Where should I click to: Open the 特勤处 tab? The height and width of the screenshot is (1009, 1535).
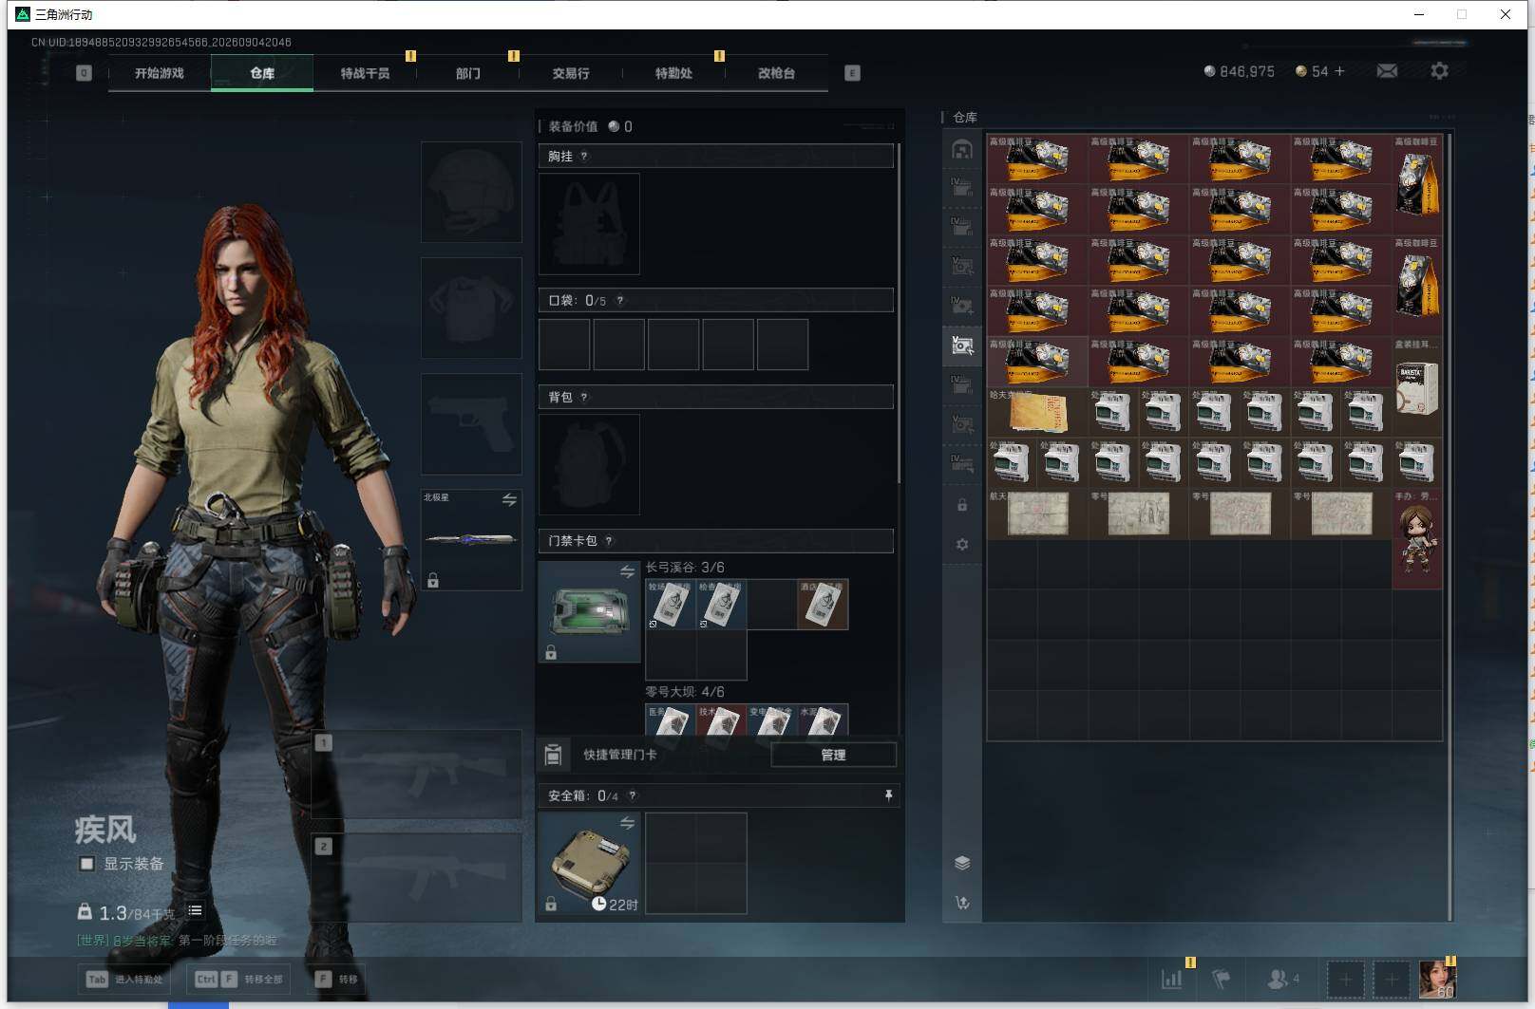pos(673,73)
